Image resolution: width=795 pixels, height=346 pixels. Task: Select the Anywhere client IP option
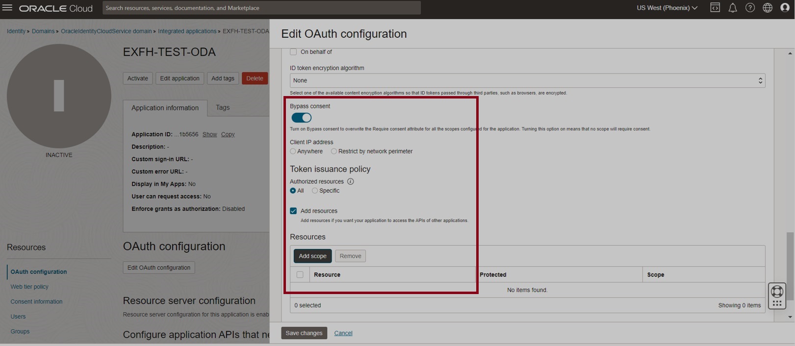click(293, 151)
